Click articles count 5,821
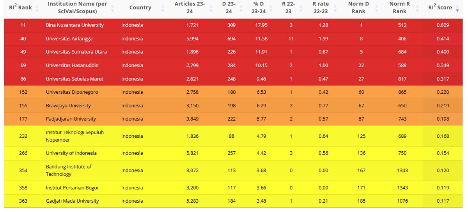 193,153
